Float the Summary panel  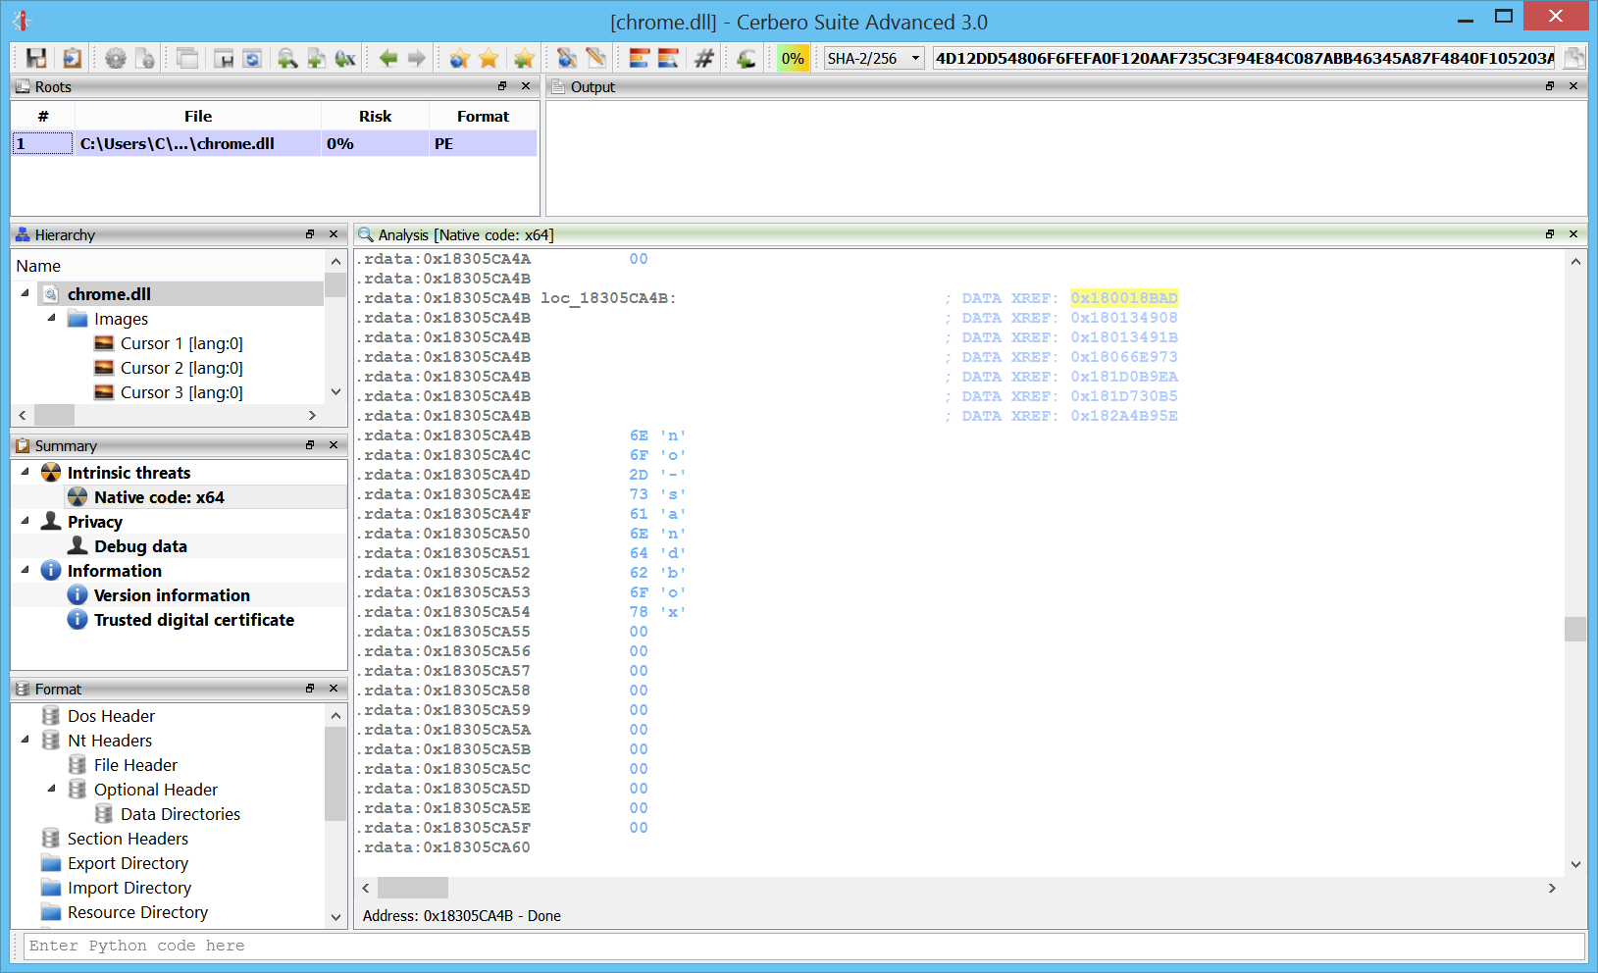310,445
